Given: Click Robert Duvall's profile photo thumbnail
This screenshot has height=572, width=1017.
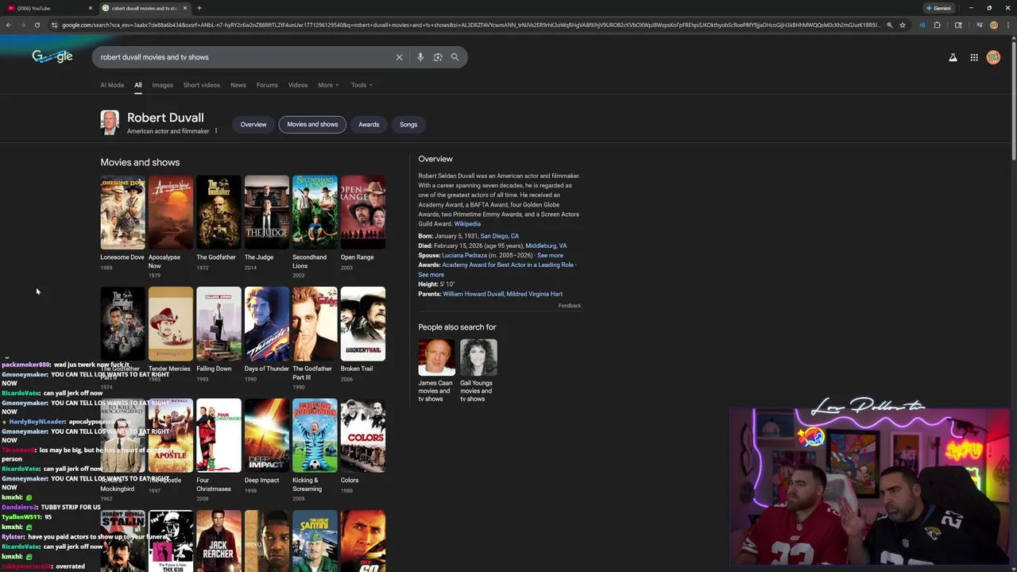Looking at the screenshot, I should tap(110, 122).
